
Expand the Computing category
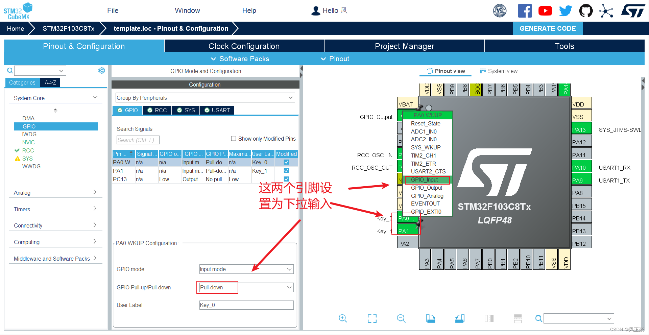pos(55,242)
